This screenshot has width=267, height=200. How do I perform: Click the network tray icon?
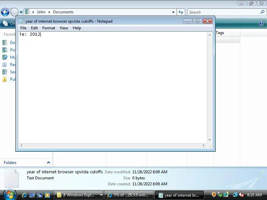235,195
